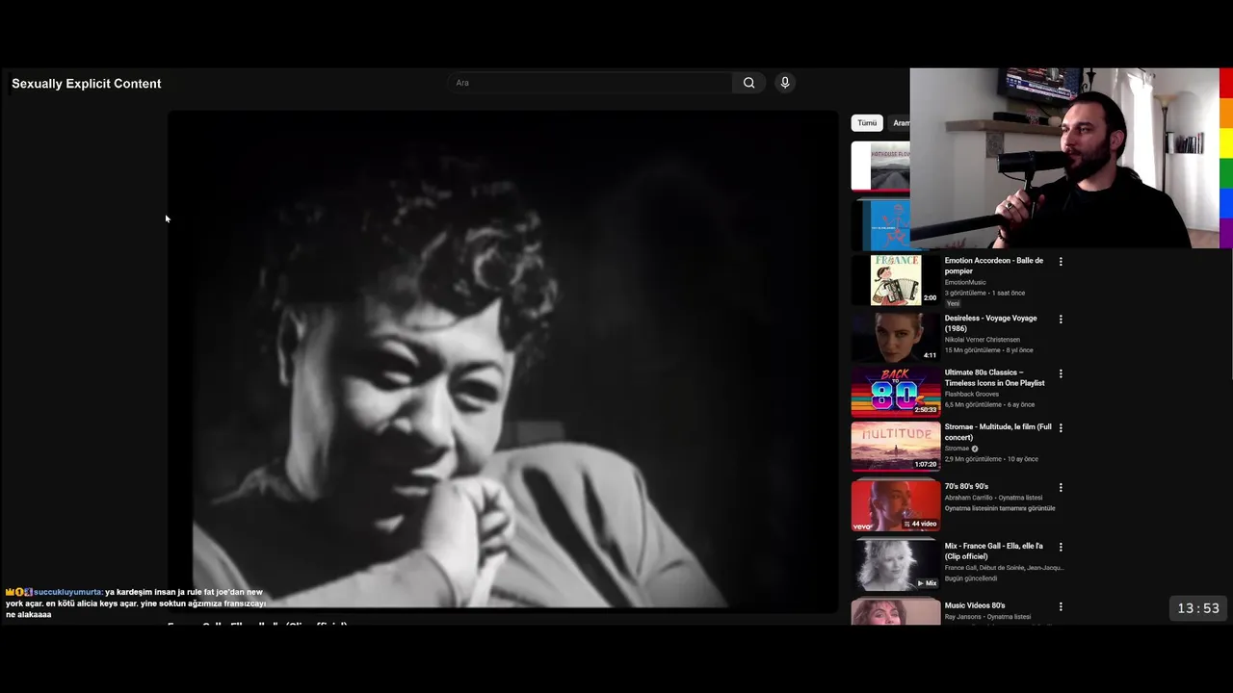Open options menu for Stromae Multitude video

pos(1061,427)
